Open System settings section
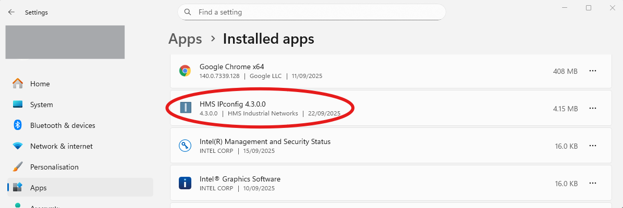The width and height of the screenshot is (623, 208). tap(41, 105)
